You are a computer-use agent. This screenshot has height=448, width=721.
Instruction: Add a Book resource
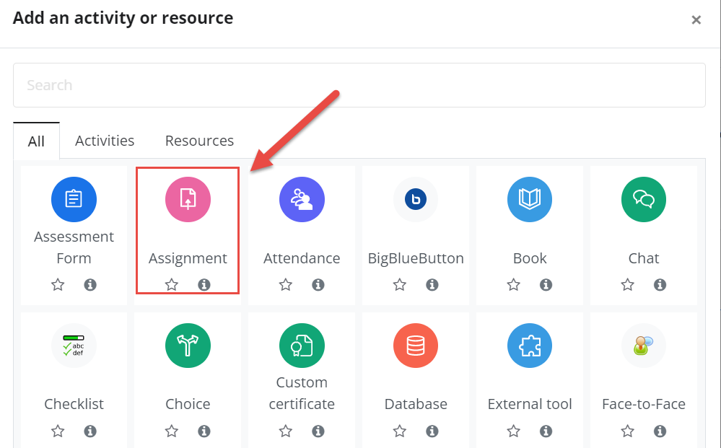tap(530, 199)
